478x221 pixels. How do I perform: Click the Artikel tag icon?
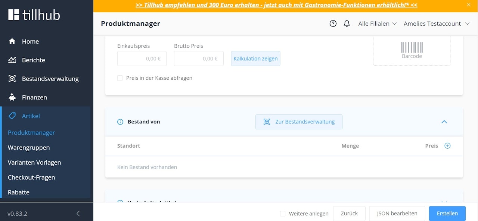click(12, 116)
